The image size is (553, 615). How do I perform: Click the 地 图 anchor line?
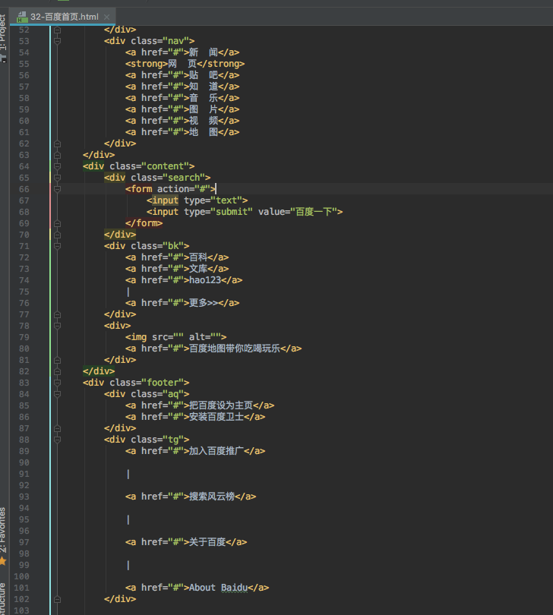182,132
